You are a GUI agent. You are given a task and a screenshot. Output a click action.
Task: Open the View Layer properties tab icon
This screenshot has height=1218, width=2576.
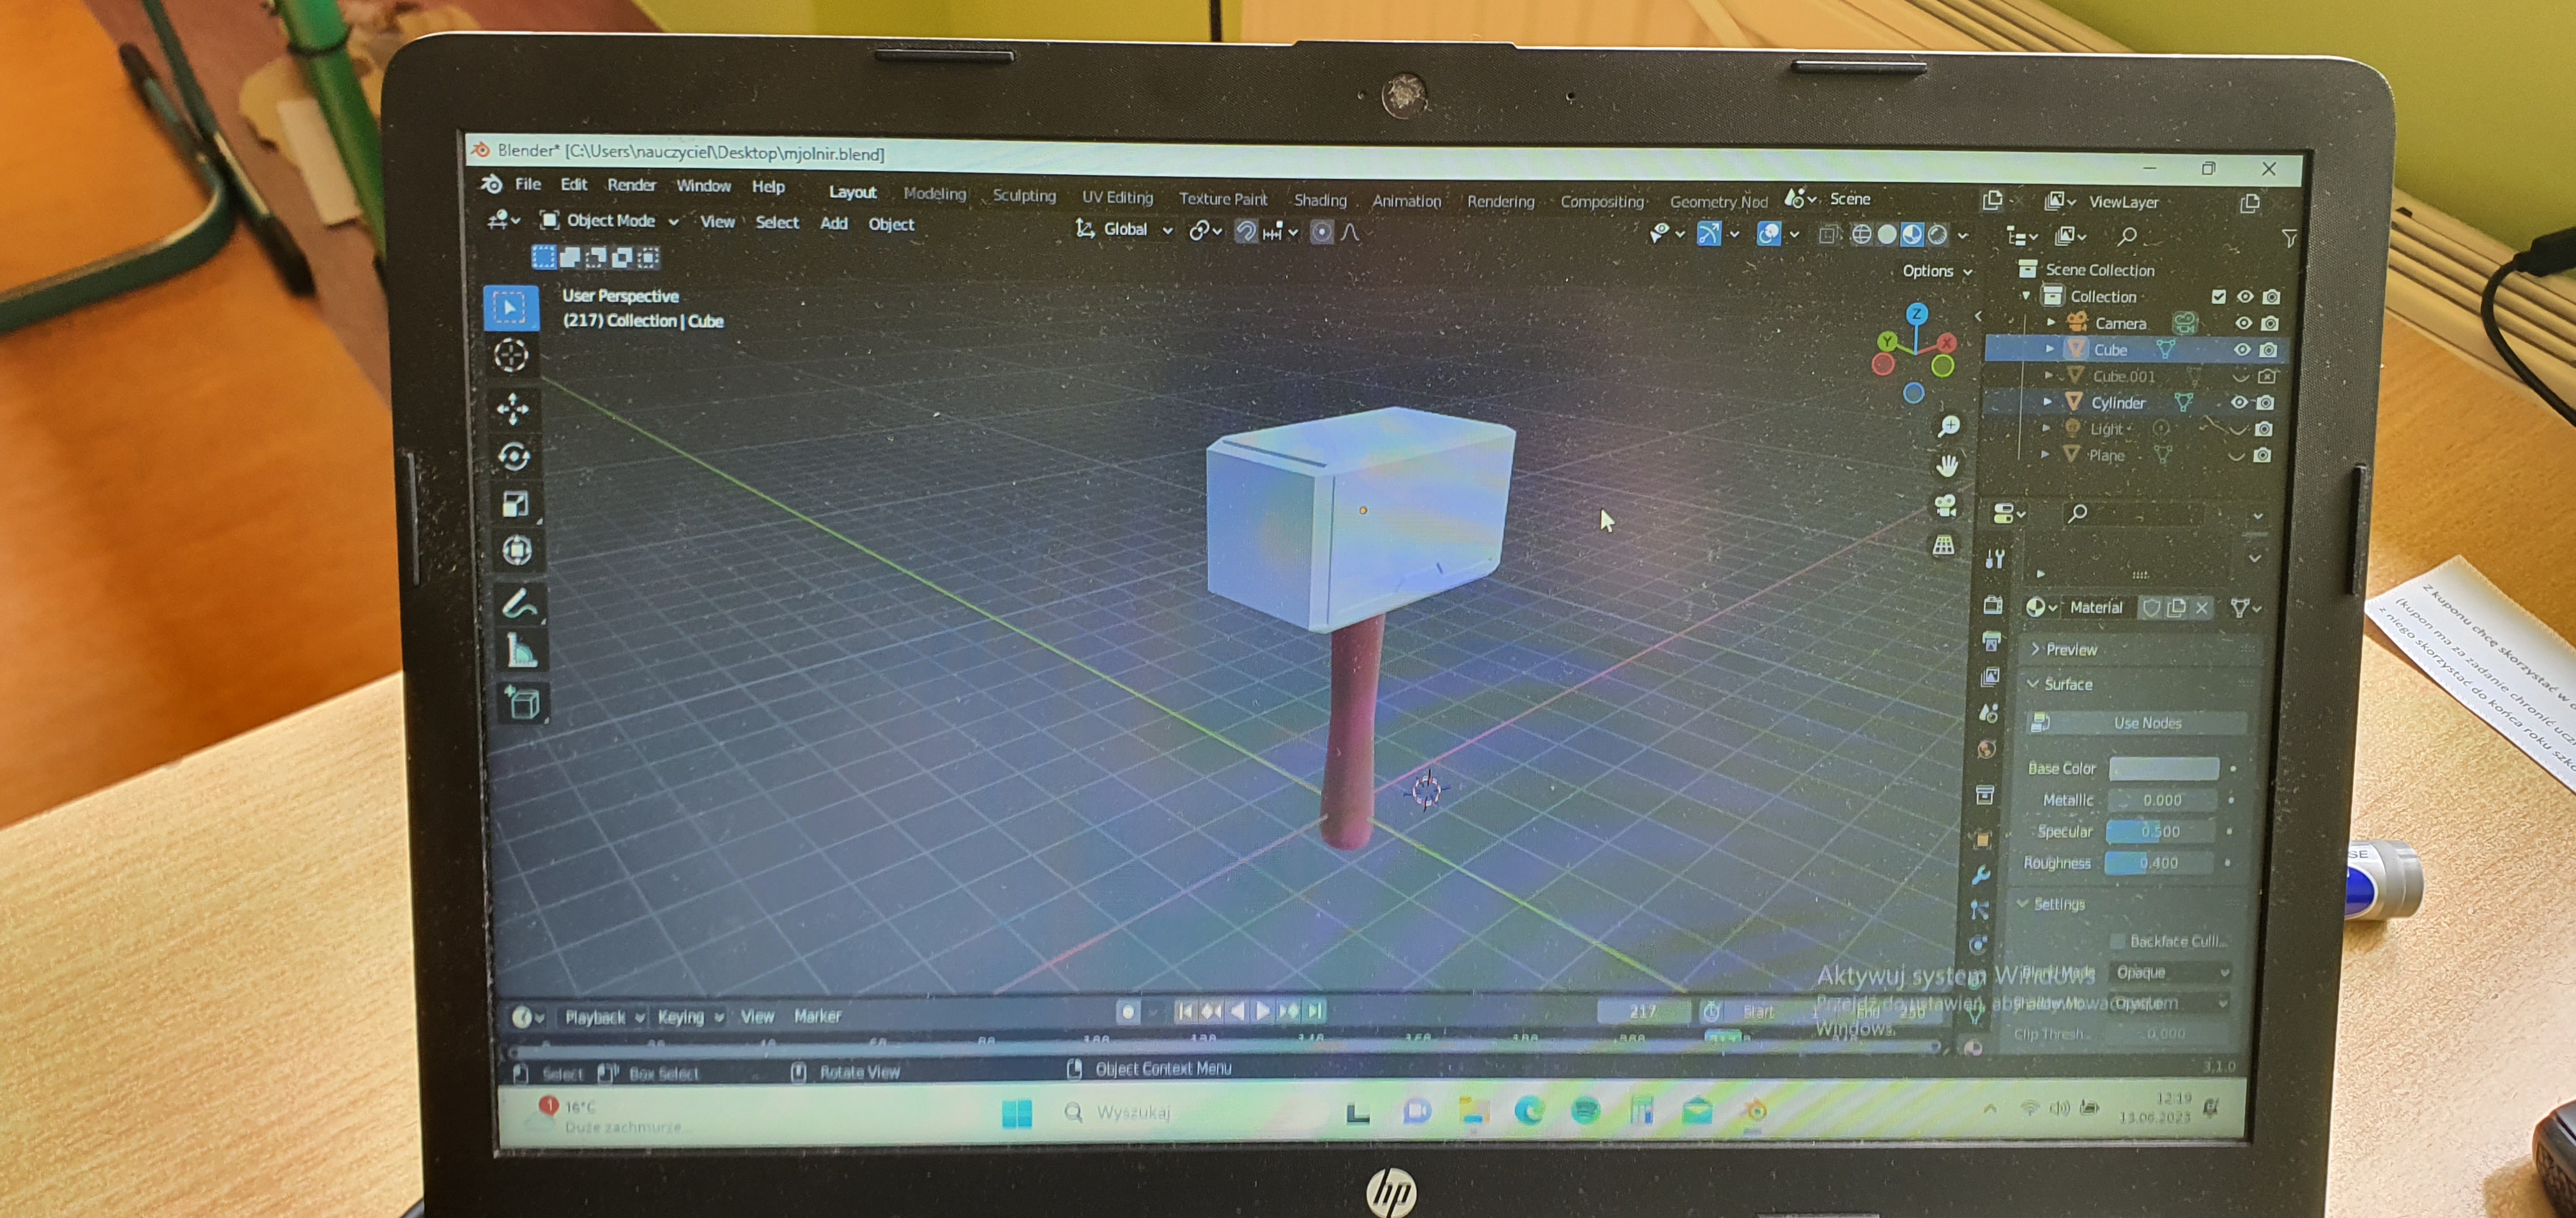(x=1990, y=677)
